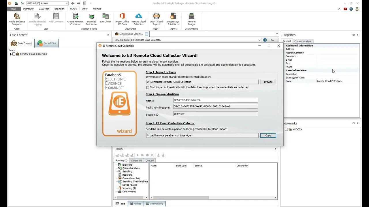Open Mobile Evidence Comparer tool
369x207 pixels.
[x=17, y=19]
